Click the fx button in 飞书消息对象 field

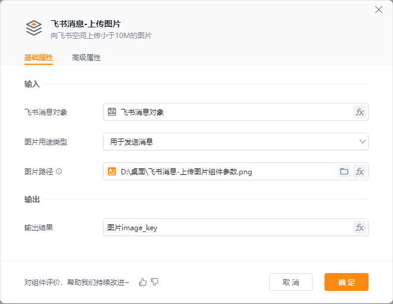pyautogui.click(x=360, y=112)
